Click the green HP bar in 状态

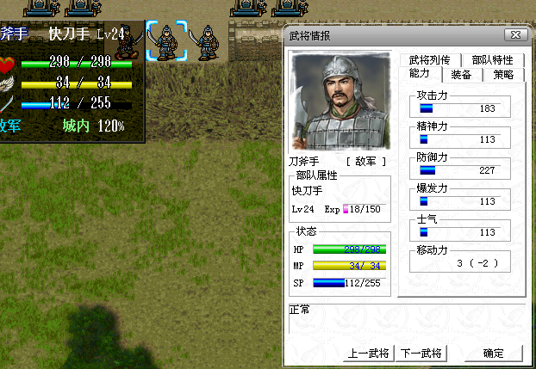[349, 249]
